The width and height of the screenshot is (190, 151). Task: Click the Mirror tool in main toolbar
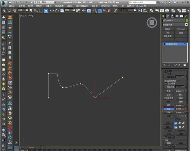click(140, 11)
